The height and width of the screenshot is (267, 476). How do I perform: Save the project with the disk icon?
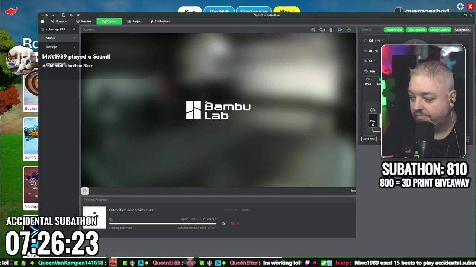(x=64, y=15)
